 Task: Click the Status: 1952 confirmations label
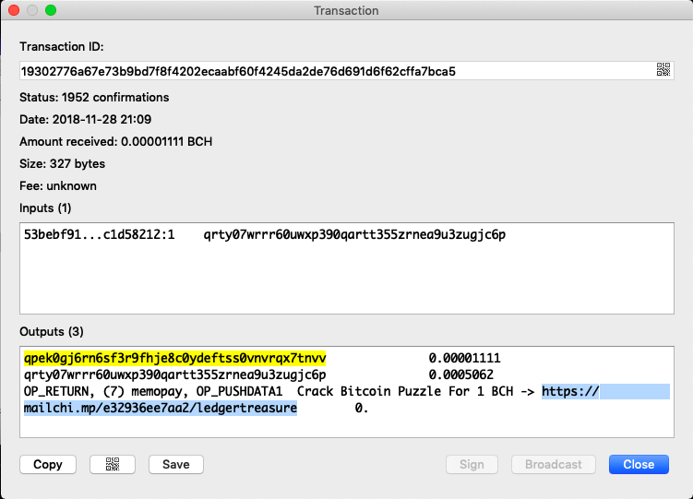pos(94,97)
